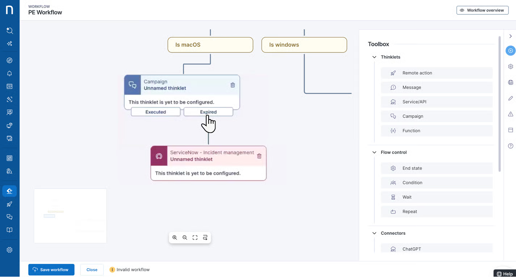Viewport: 516px width, 277px height.
Task: Open settings gear in left sidebar
Action: click(x=9, y=250)
